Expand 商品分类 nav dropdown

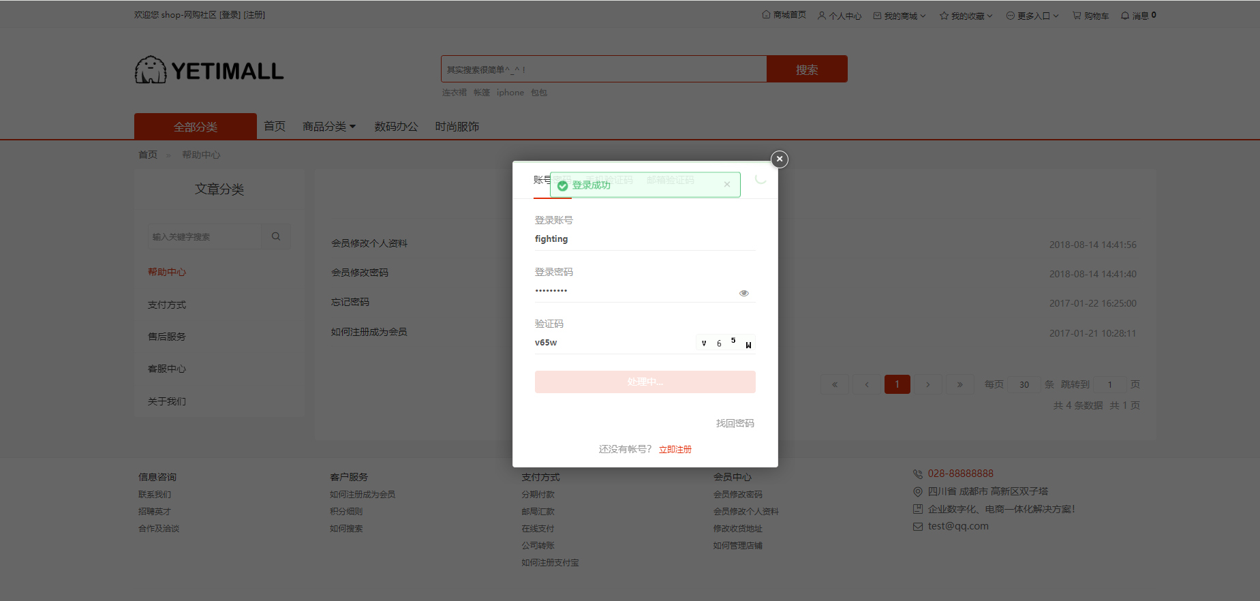coord(329,127)
